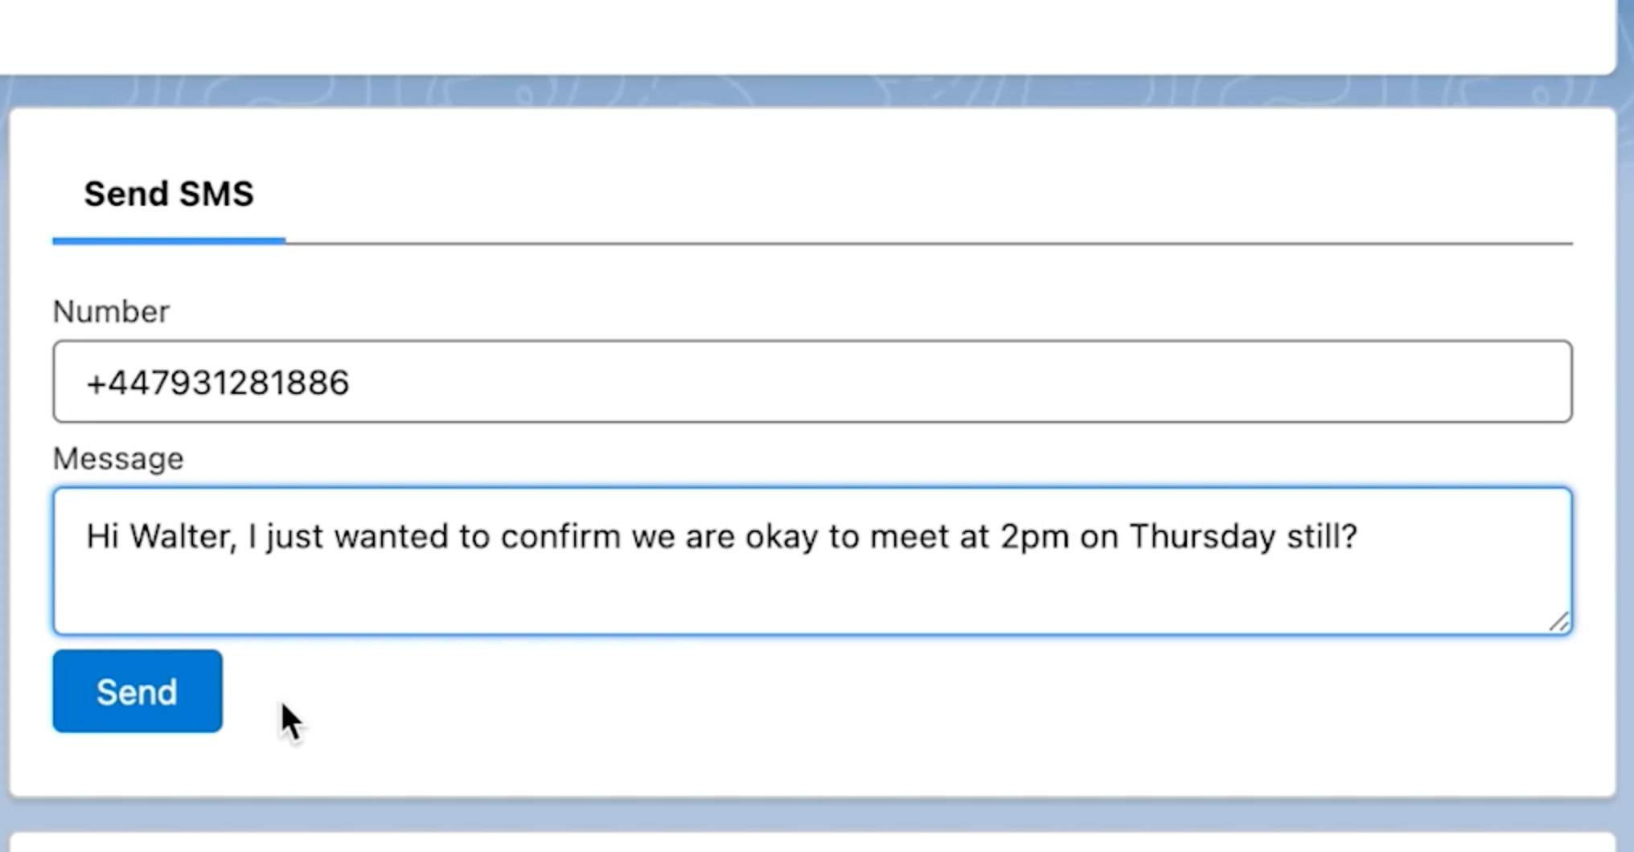
Task: Click the Message field label
Action: click(x=117, y=458)
